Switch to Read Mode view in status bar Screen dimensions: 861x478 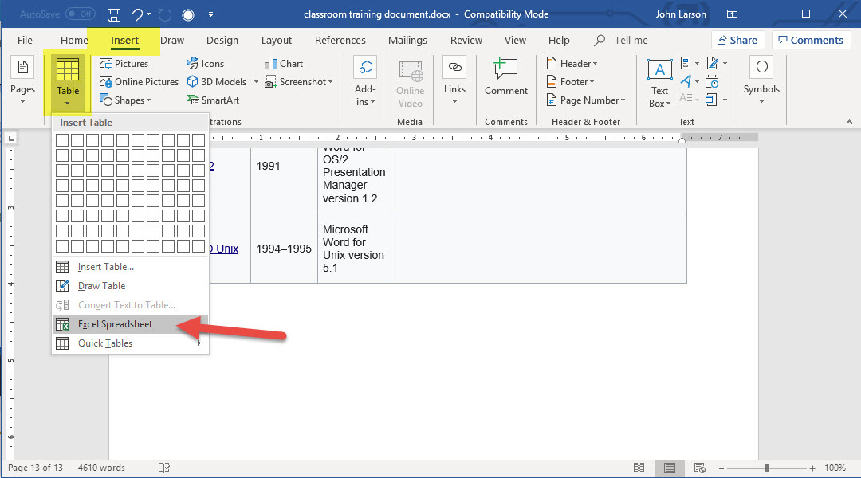639,468
